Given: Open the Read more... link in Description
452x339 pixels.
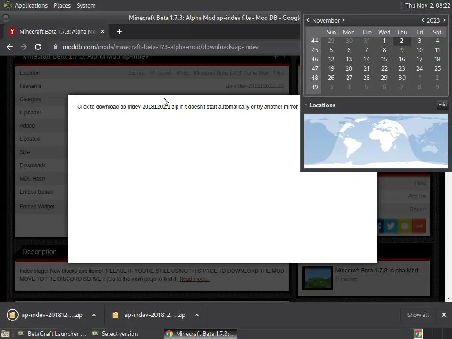Looking at the screenshot, I should pos(194,279).
